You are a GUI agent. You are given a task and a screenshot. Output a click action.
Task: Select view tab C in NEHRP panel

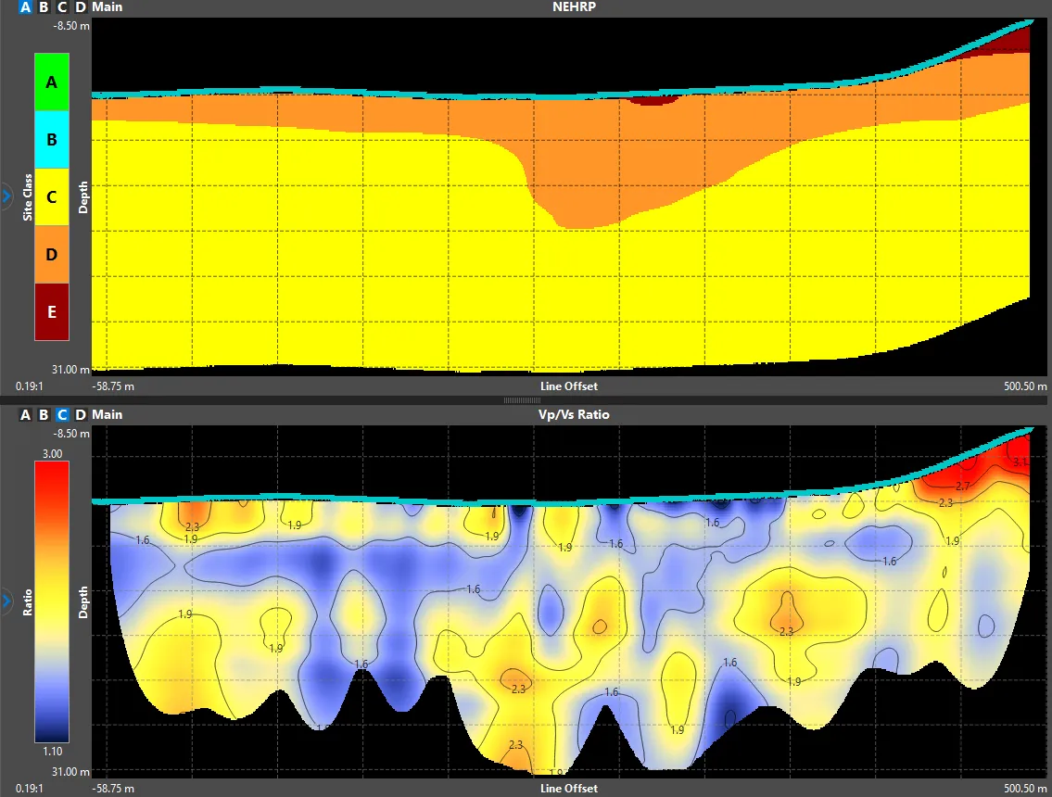pyautogui.click(x=62, y=7)
